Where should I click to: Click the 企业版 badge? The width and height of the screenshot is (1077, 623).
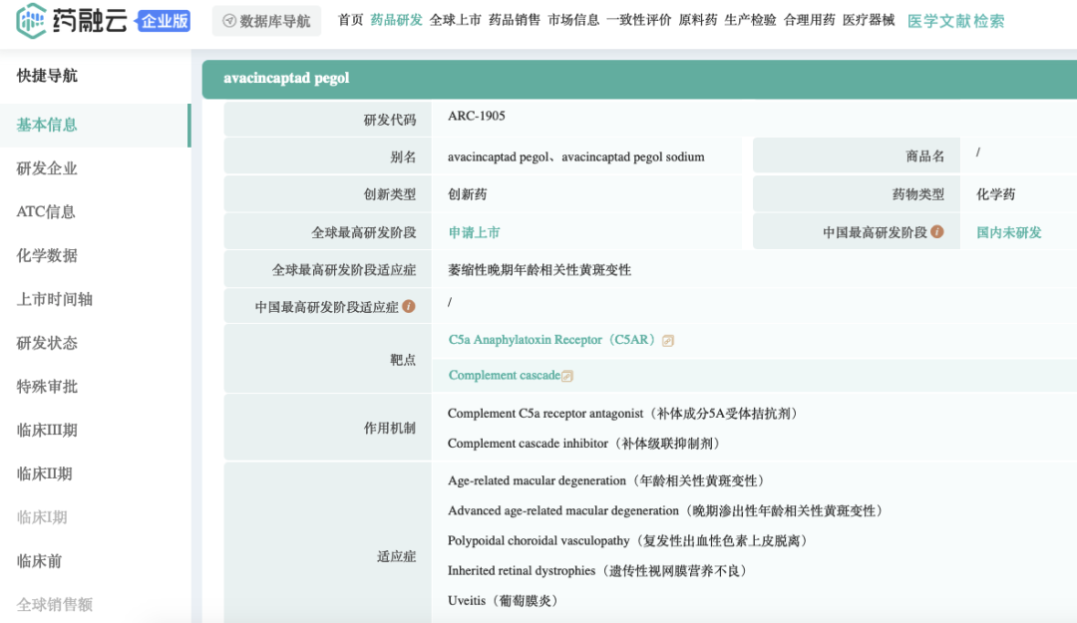tap(164, 20)
